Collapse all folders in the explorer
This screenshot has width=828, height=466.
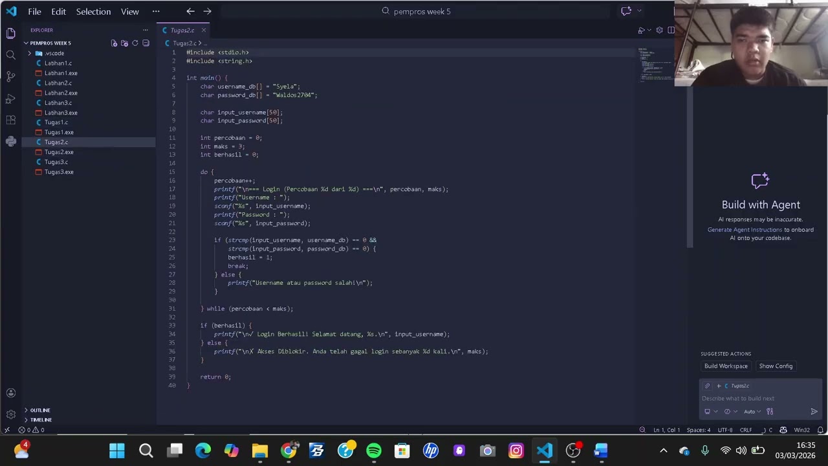pos(146,43)
